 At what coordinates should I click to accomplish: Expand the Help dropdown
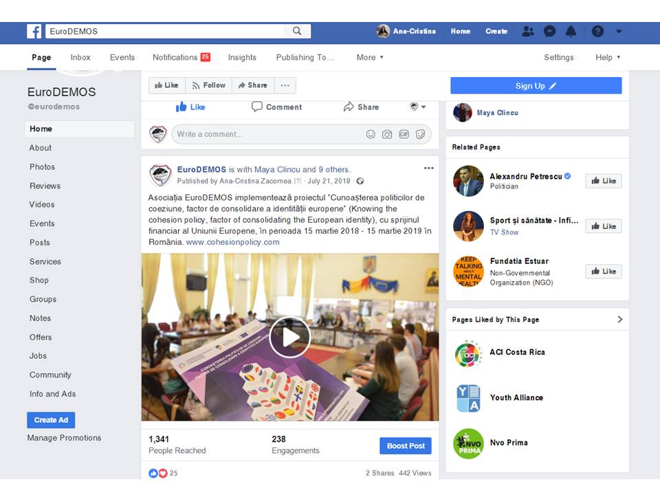coord(608,57)
